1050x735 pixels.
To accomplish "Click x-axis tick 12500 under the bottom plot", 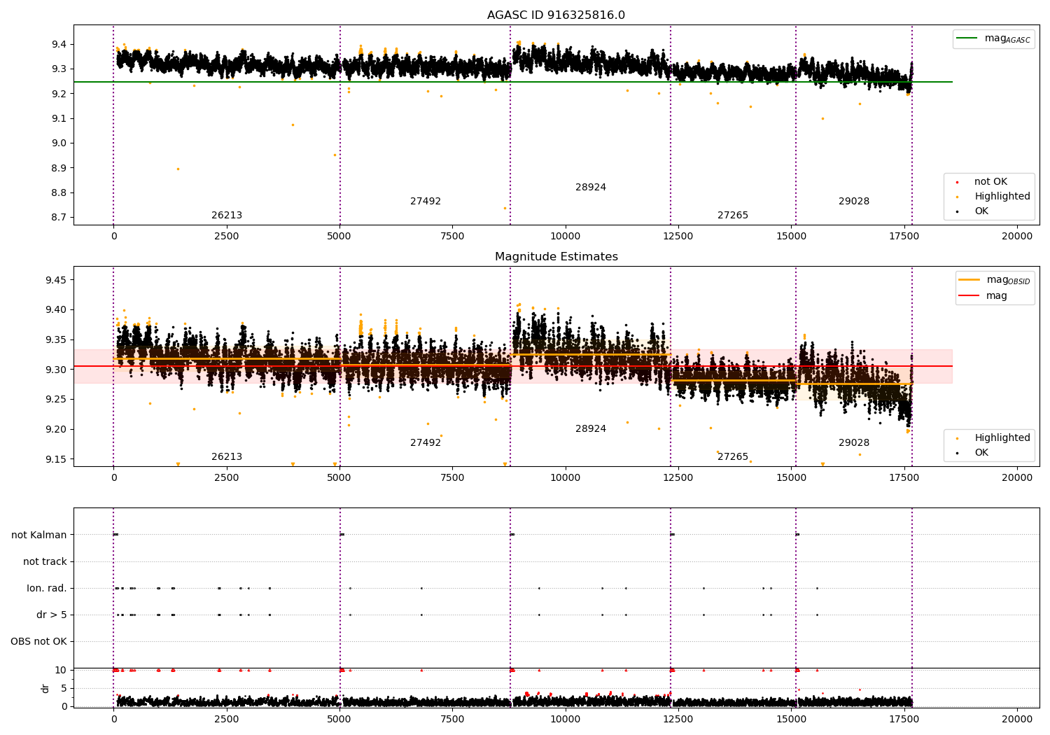I will click(x=678, y=720).
